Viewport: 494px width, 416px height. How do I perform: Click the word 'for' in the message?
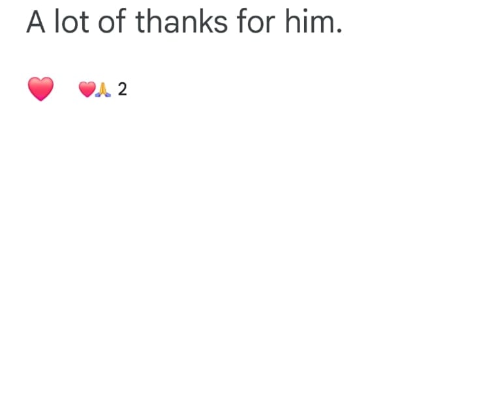[256, 22]
